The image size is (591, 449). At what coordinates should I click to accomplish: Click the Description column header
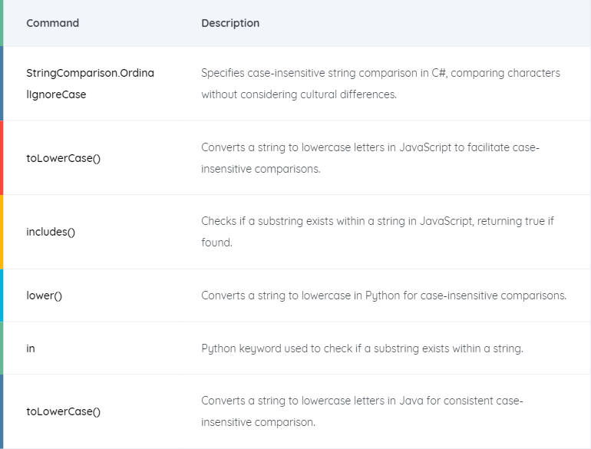pyautogui.click(x=230, y=23)
